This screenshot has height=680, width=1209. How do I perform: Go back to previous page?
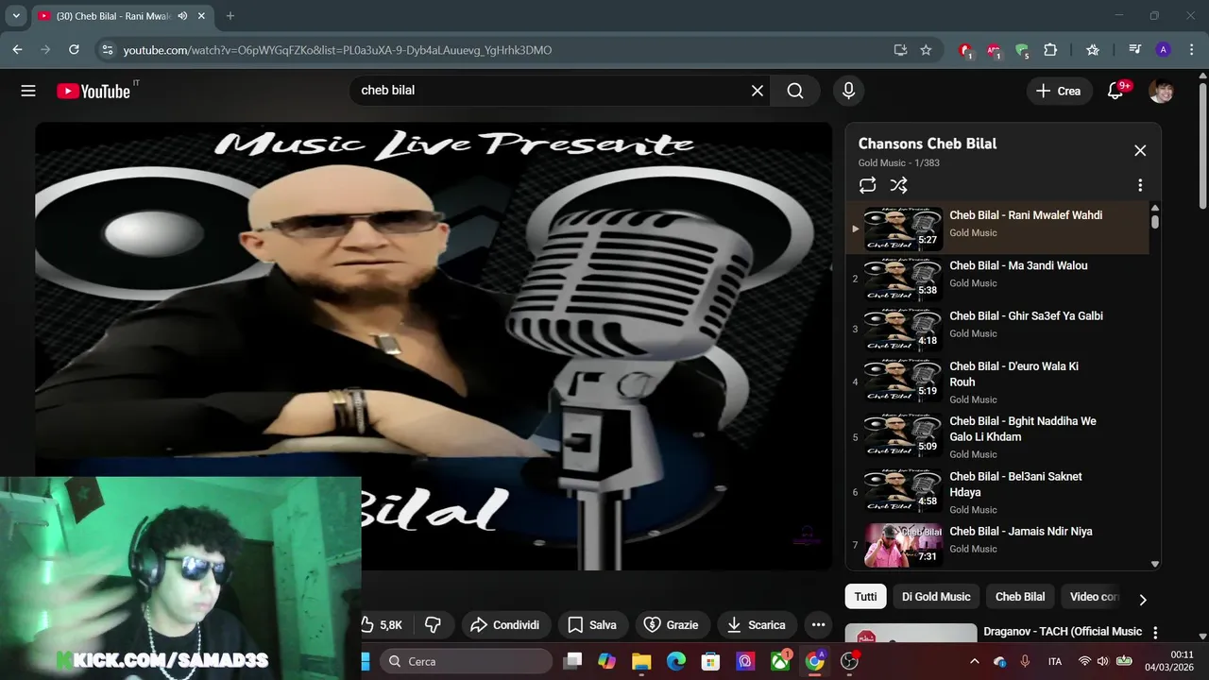[17, 50]
